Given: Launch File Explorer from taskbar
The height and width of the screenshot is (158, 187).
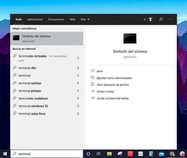Looking at the screenshot, I should coord(109,154).
